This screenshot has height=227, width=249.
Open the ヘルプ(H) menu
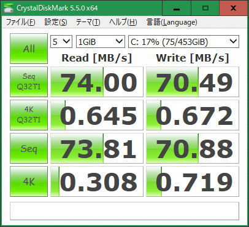click(x=123, y=22)
